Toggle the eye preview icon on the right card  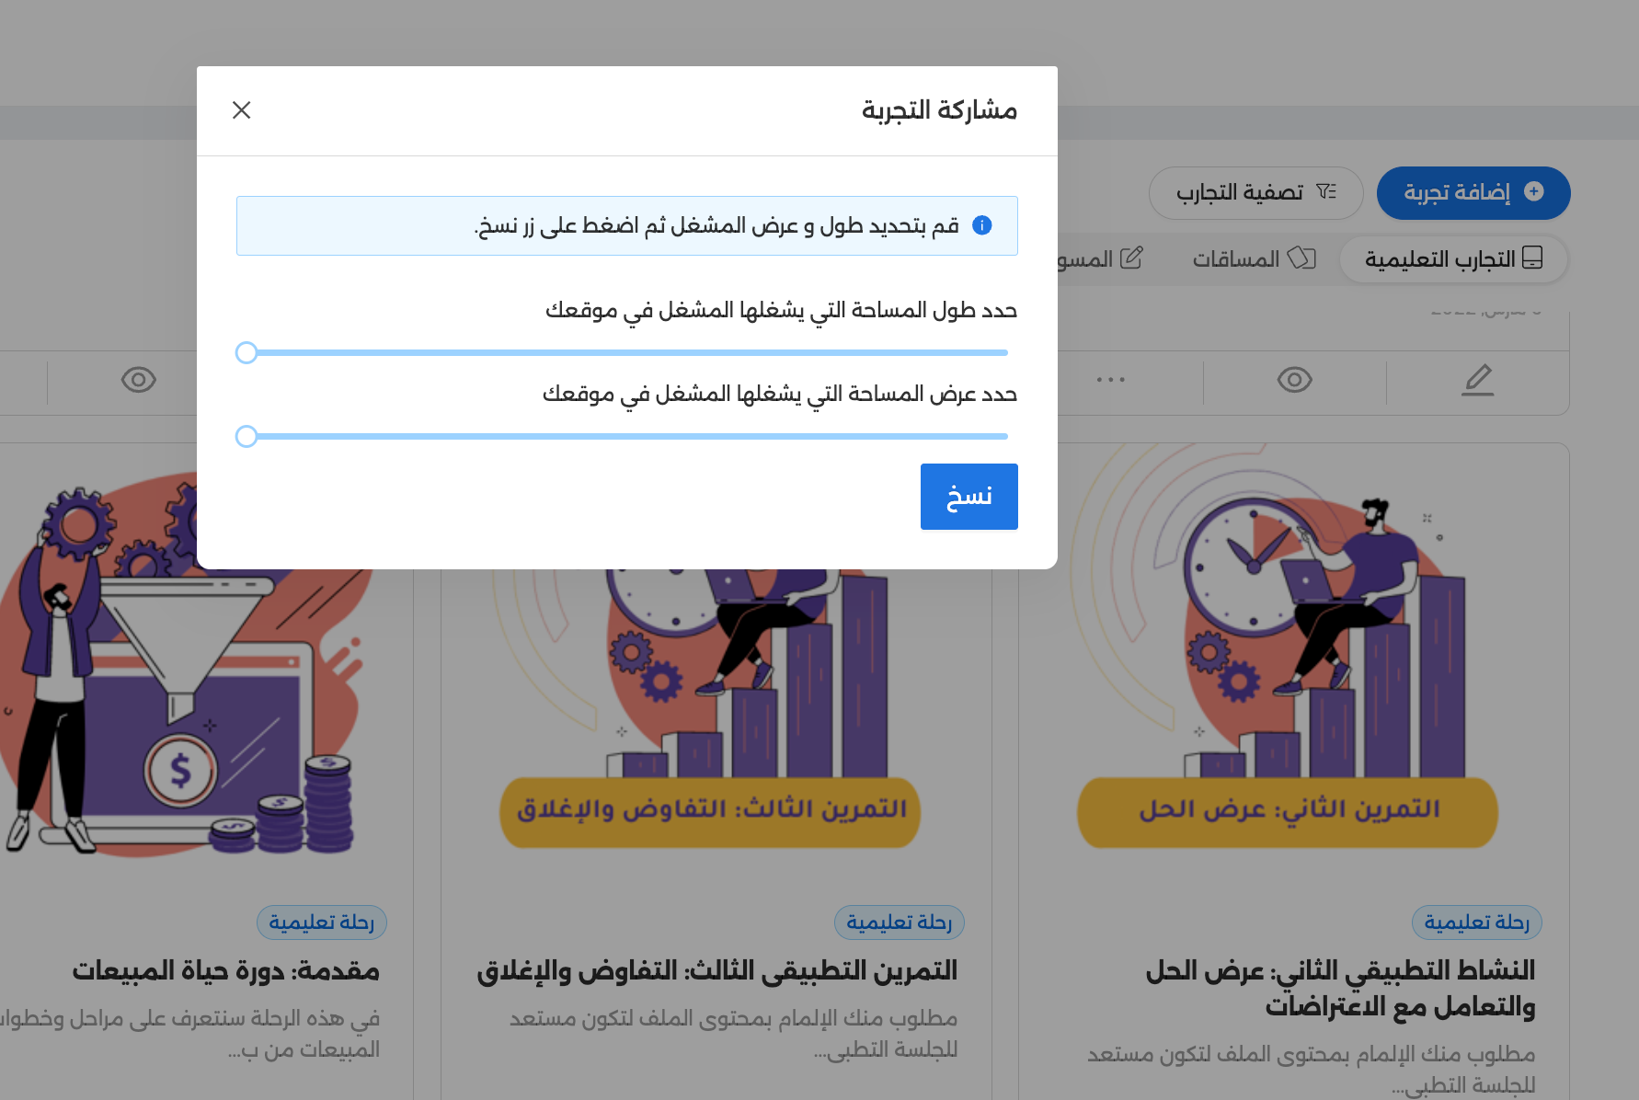pos(1294,379)
